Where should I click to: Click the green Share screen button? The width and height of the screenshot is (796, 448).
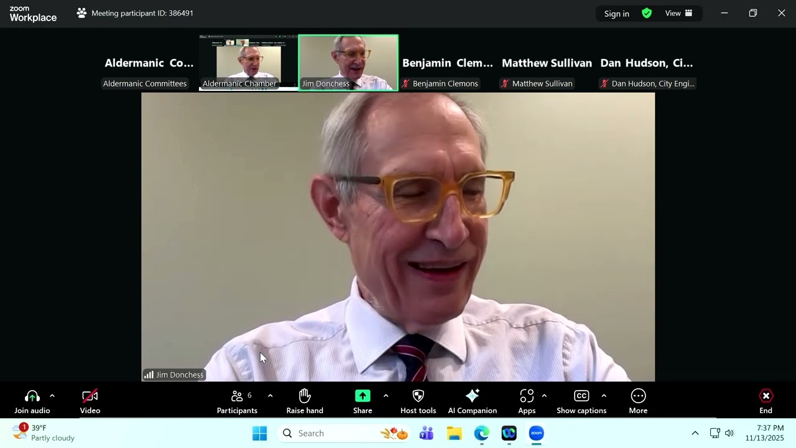(363, 396)
